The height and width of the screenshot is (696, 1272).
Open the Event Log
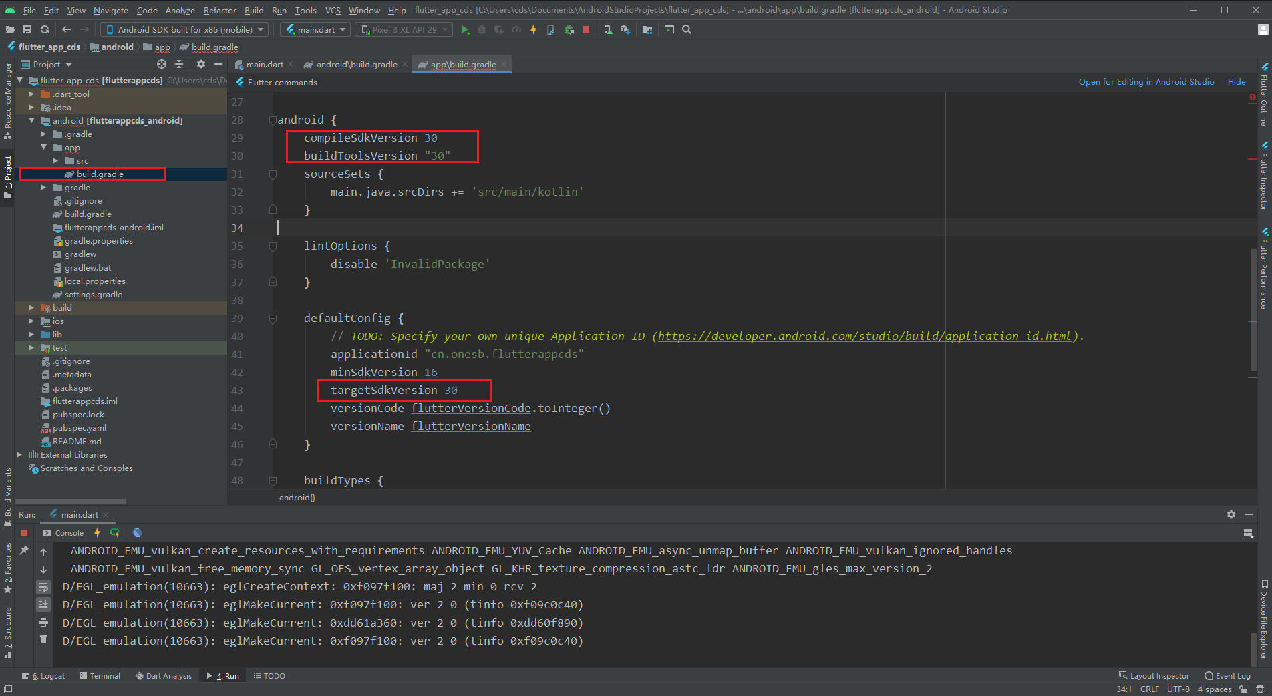point(1227,676)
